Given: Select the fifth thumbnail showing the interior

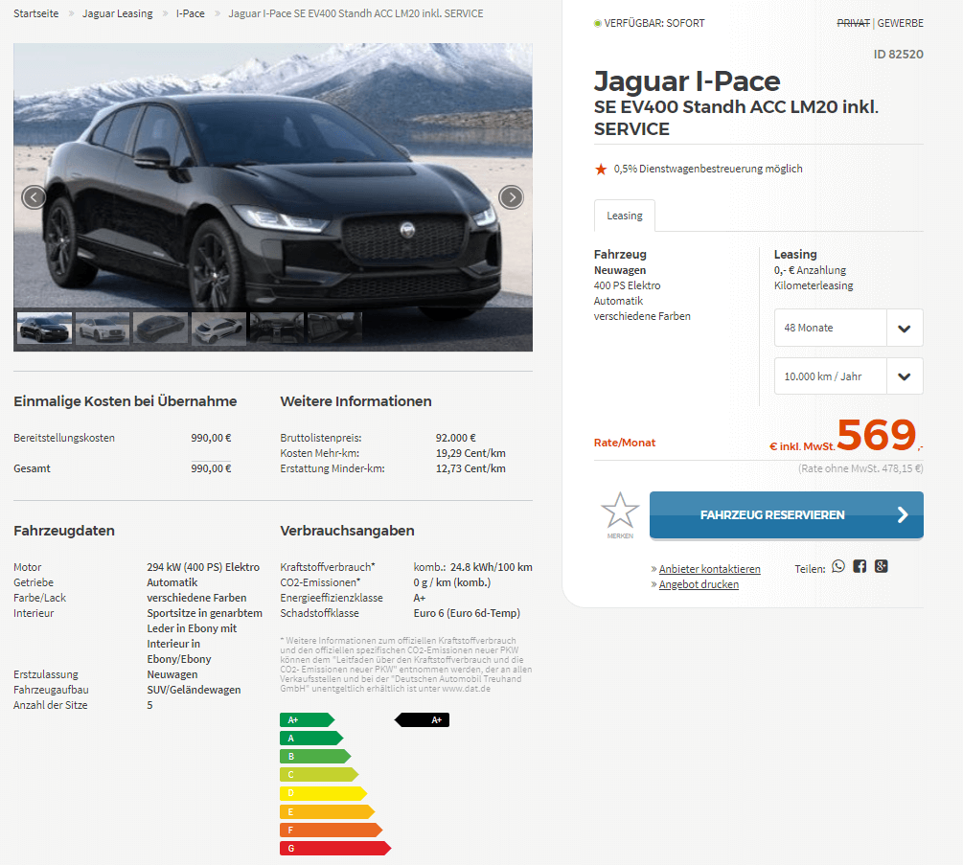Looking at the screenshot, I should click(x=276, y=328).
